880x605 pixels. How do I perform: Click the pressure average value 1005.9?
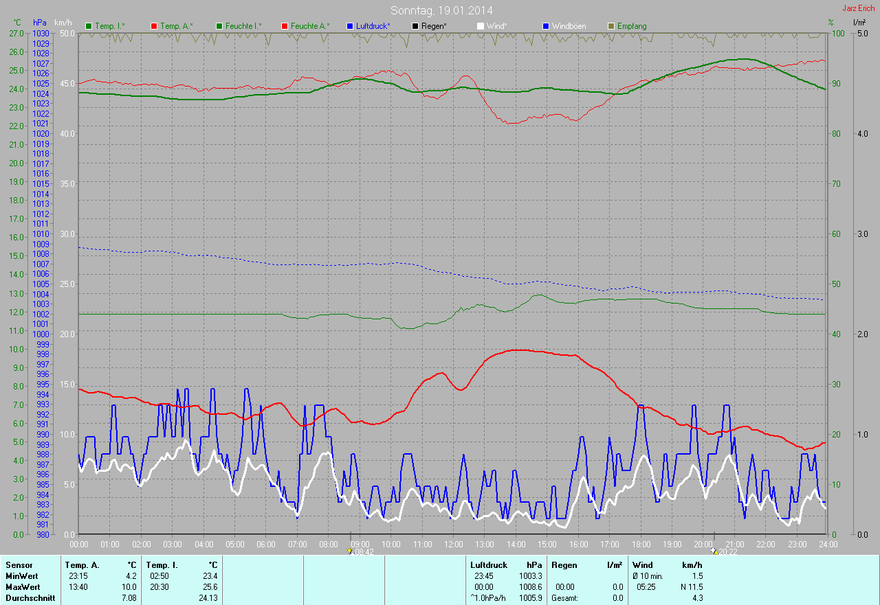tap(530, 598)
